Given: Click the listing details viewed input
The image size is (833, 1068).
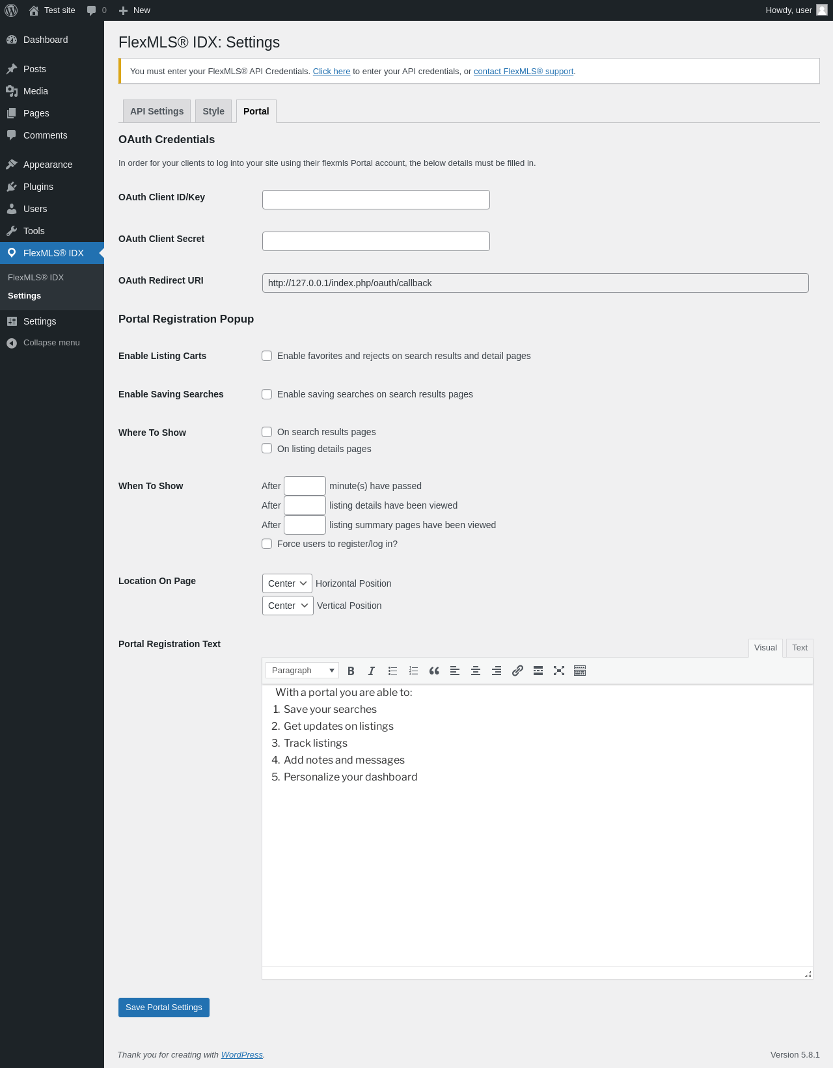Looking at the screenshot, I should 305,505.
